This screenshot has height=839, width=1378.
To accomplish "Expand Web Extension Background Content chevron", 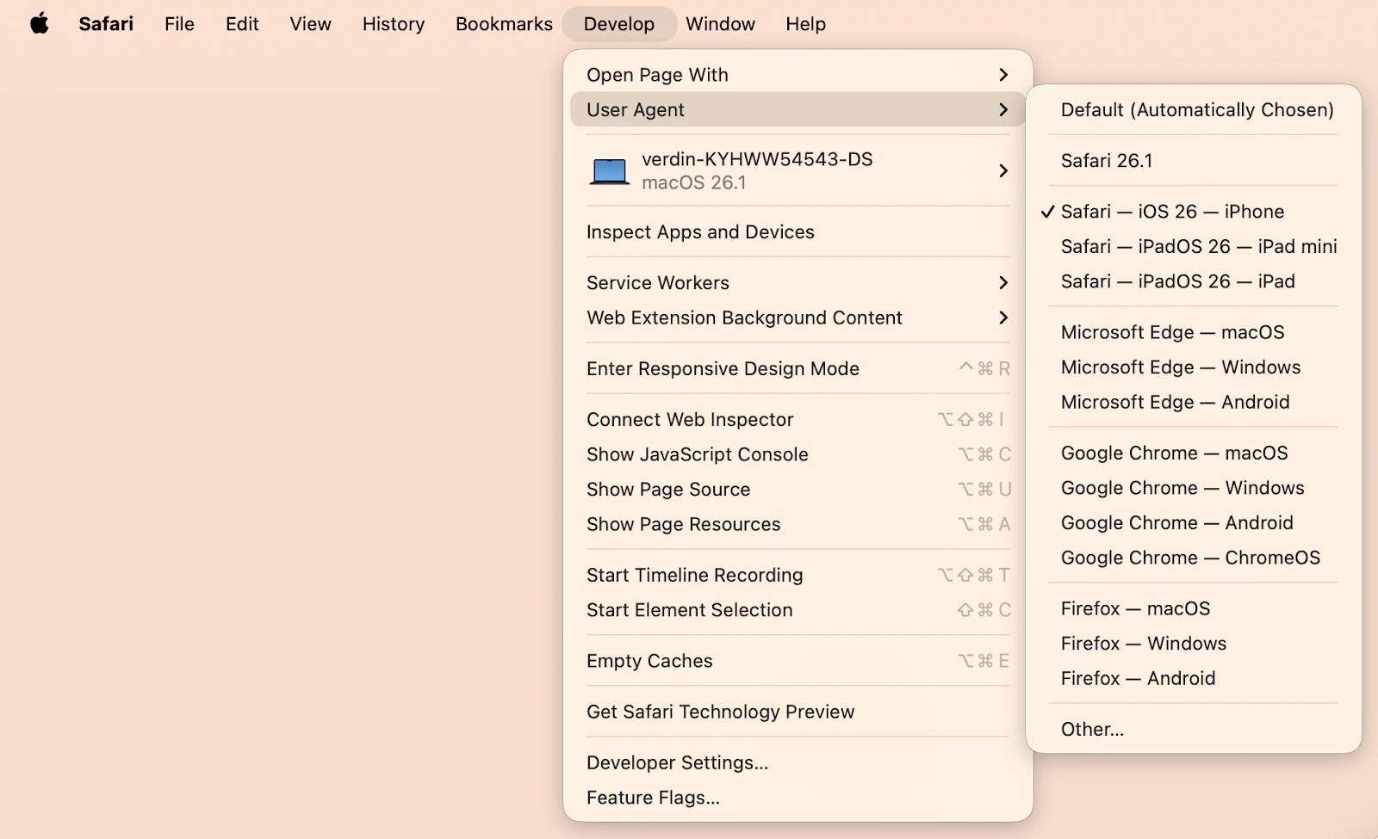I will click(x=1002, y=318).
